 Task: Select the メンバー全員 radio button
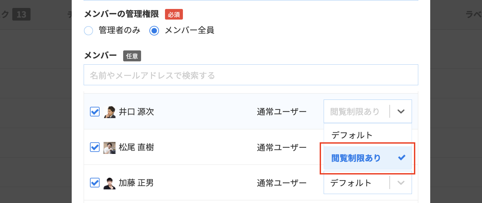click(x=154, y=31)
